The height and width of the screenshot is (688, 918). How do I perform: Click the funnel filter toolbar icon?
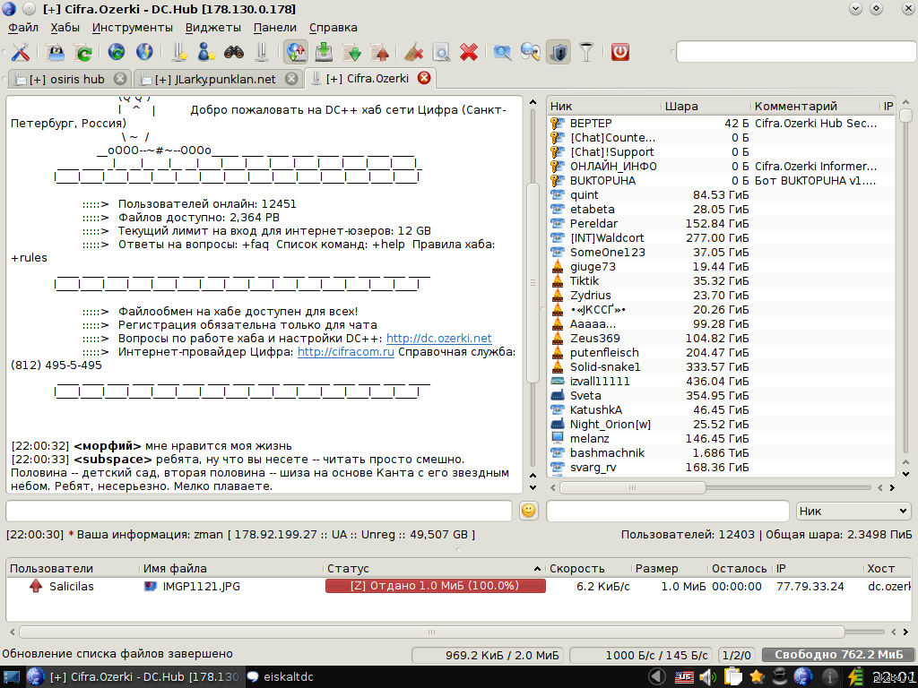(585, 52)
